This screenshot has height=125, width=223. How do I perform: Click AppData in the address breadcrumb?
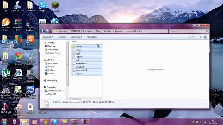(108, 31)
